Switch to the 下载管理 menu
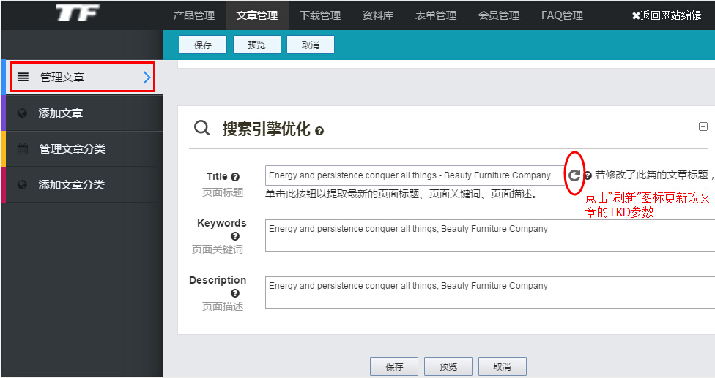 tap(320, 15)
